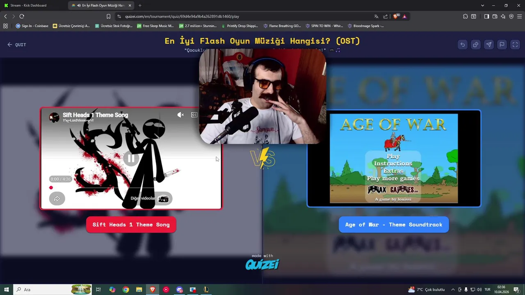Open the Brave Wallet icon

coord(495,16)
